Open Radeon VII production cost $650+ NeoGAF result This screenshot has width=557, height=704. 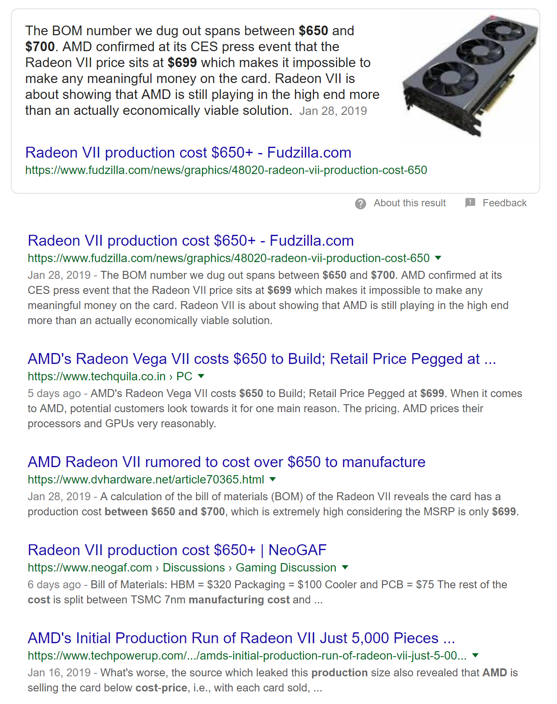(177, 550)
